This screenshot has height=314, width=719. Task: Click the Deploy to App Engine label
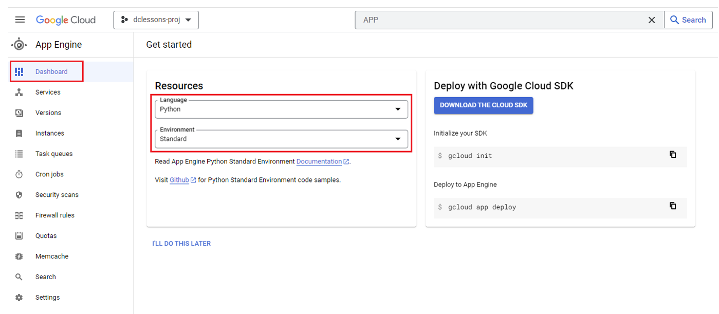pos(465,184)
